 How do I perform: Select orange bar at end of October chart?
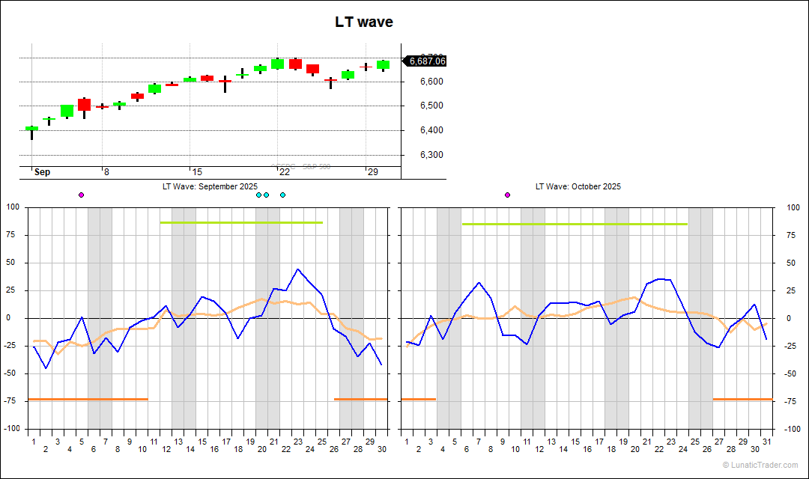tap(742, 399)
